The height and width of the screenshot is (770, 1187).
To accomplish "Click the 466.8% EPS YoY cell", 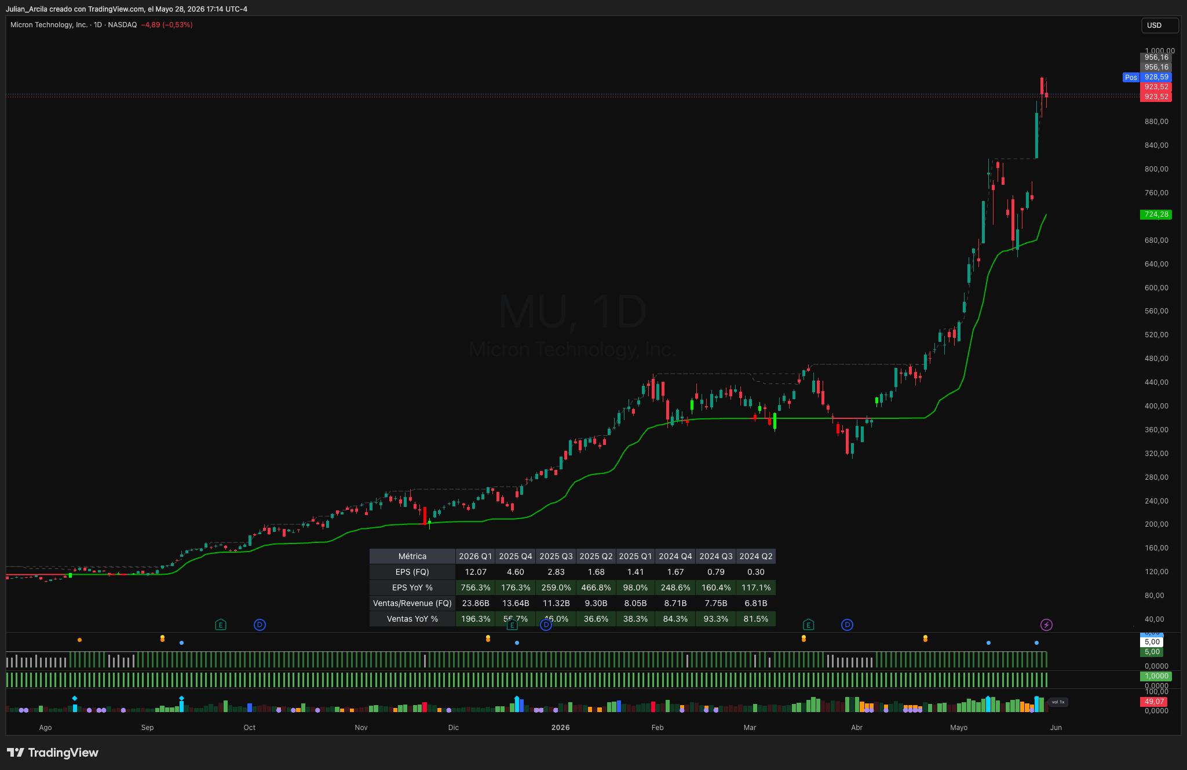I will point(596,587).
